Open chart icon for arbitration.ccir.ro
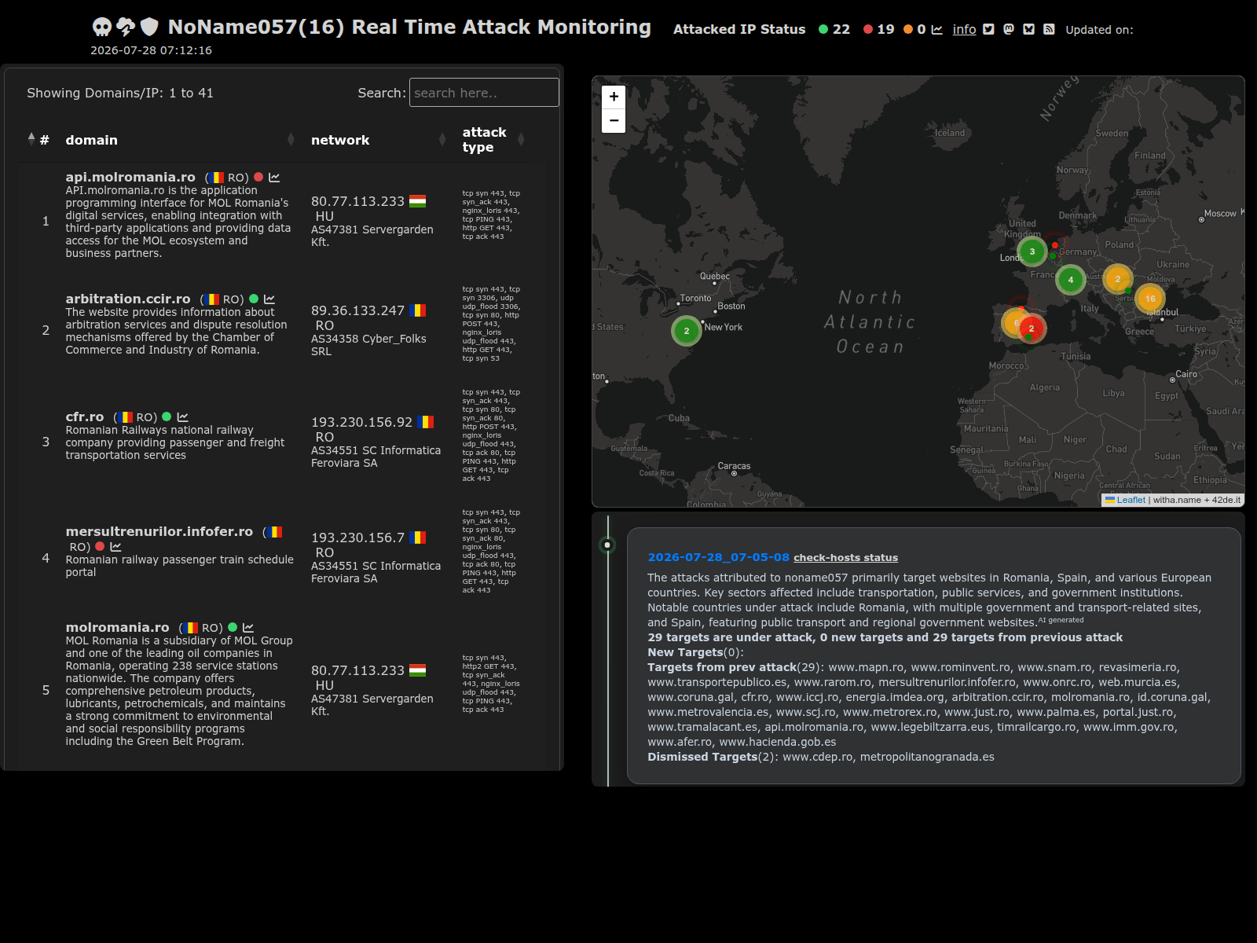The width and height of the screenshot is (1257, 943). 269,299
